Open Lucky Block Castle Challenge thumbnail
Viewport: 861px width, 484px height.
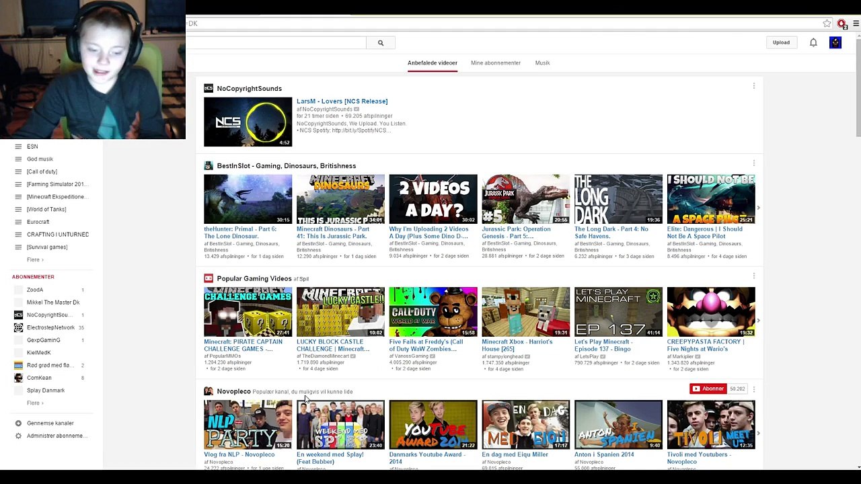(x=340, y=312)
